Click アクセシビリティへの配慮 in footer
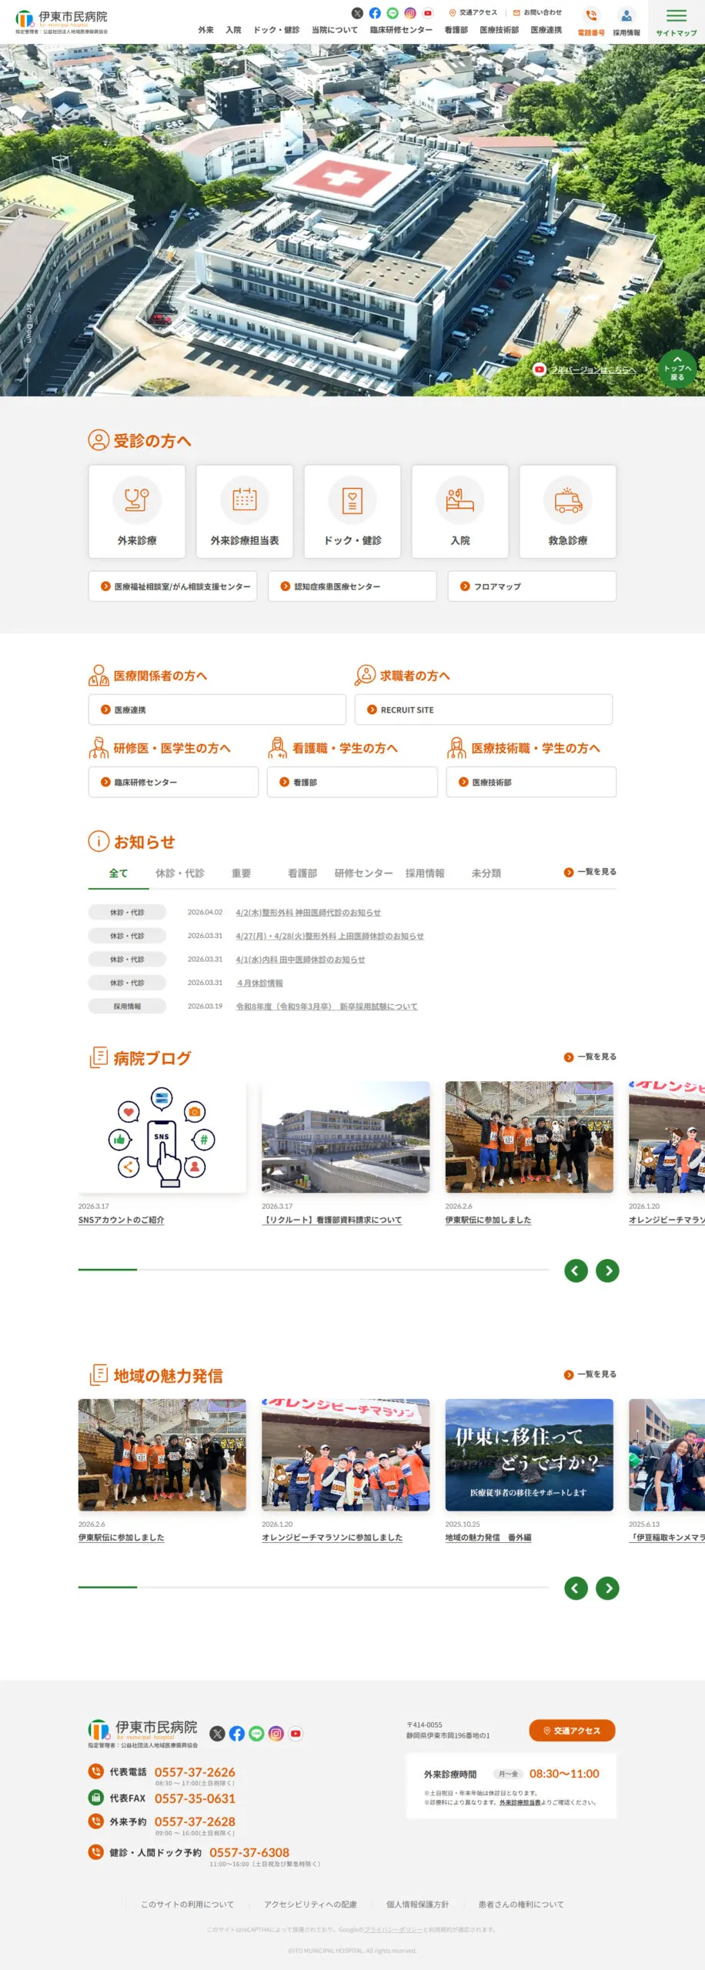This screenshot has height=1970, width=705. (310, 1904)
